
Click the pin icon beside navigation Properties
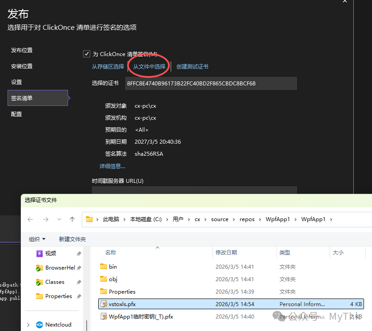tap(79, 296)
